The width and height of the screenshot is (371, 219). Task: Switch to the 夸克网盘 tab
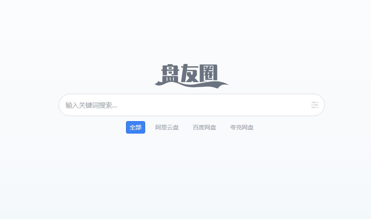pos(242,127)
